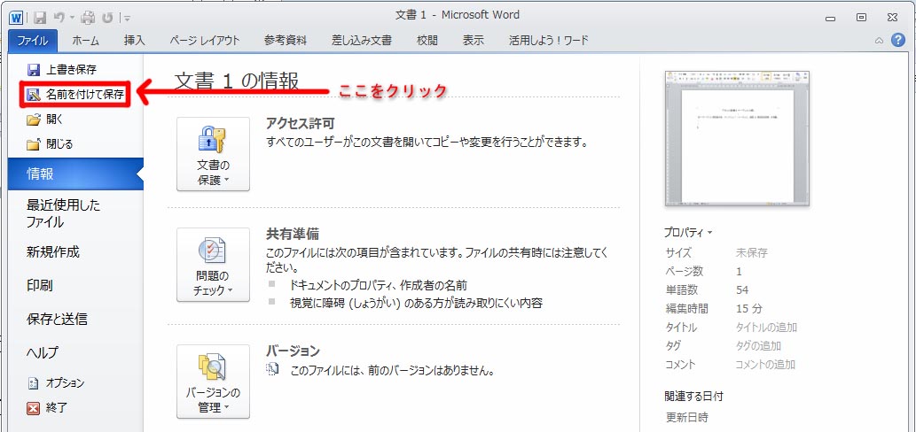Switch to the 校閲 tab
Image resolution: width=916 pixels, height=432 pixels.
tap(427, 40)
